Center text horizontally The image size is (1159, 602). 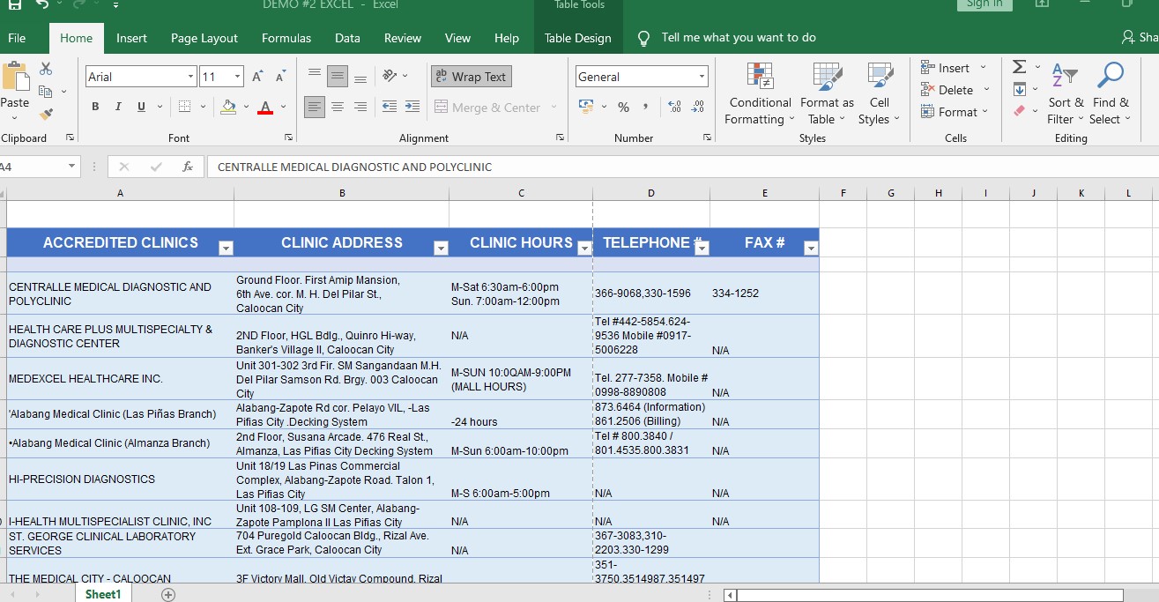(338, 107)
